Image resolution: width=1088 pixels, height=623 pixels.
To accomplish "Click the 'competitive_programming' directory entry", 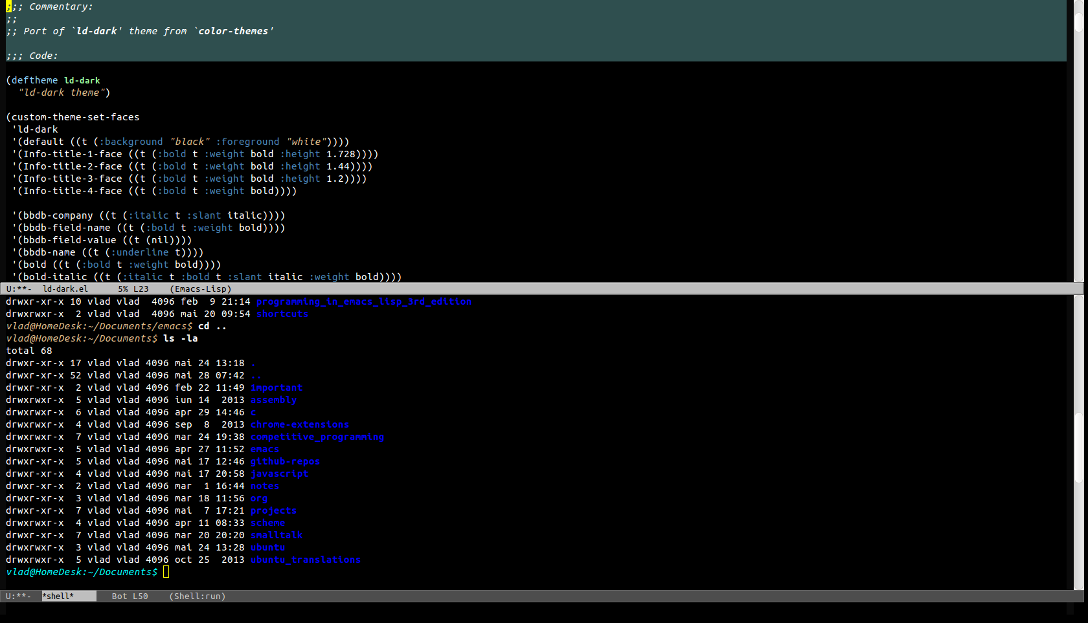I will 317,437.
